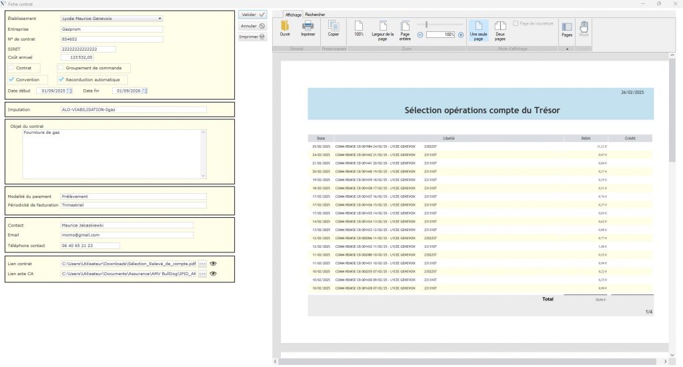This screenshot has height=367, width=683.
Task: Click the Copier clipboard icon
Action: point(333,27)
